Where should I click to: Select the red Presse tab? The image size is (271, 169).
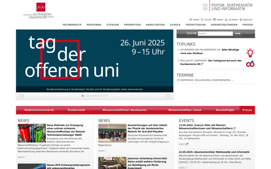[x=247, y=110]
